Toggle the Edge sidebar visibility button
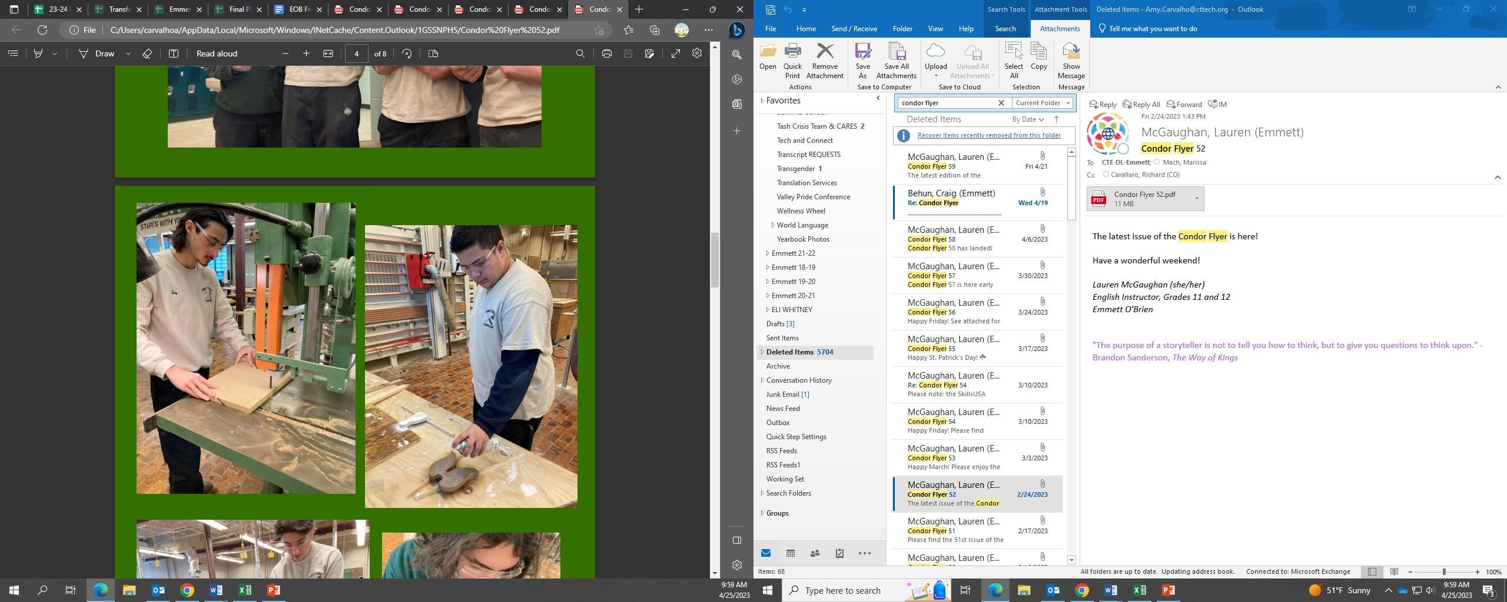The image size is (1507, 602). [736, 540]
